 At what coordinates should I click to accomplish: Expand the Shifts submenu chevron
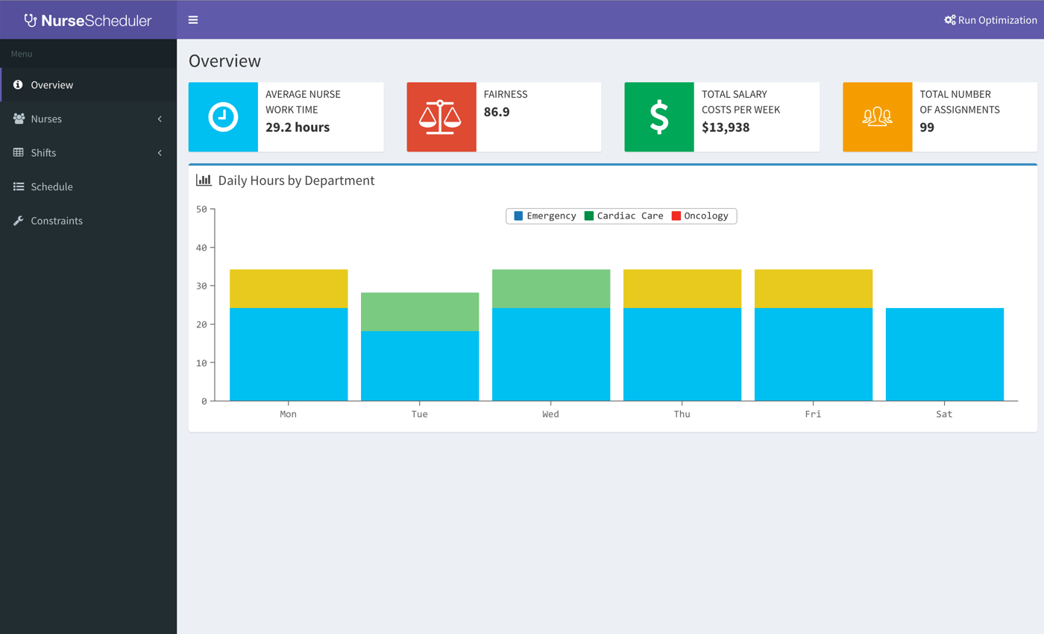tap(160, 153)
